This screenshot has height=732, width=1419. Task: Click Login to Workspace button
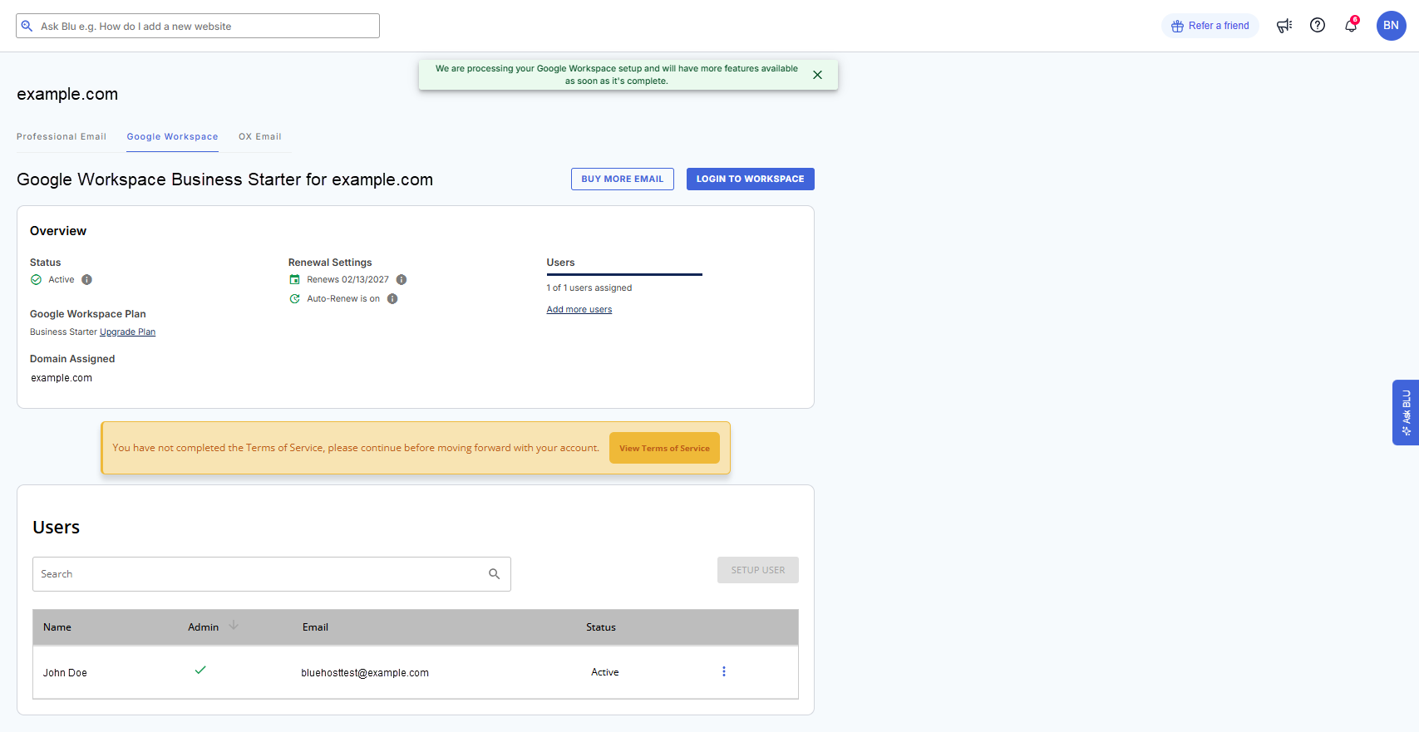pyautogui.click(x=751, y=179)
